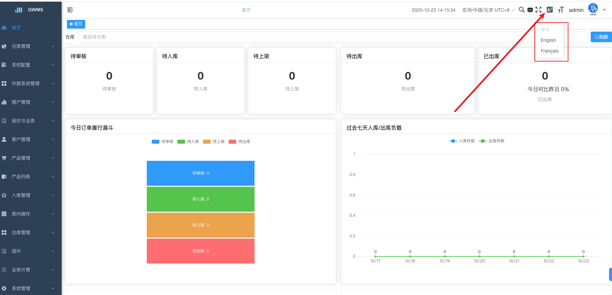Click the GWMS logo icon
Image resolution: width=612 pixels, height=295 pixels.
(19, 10)
